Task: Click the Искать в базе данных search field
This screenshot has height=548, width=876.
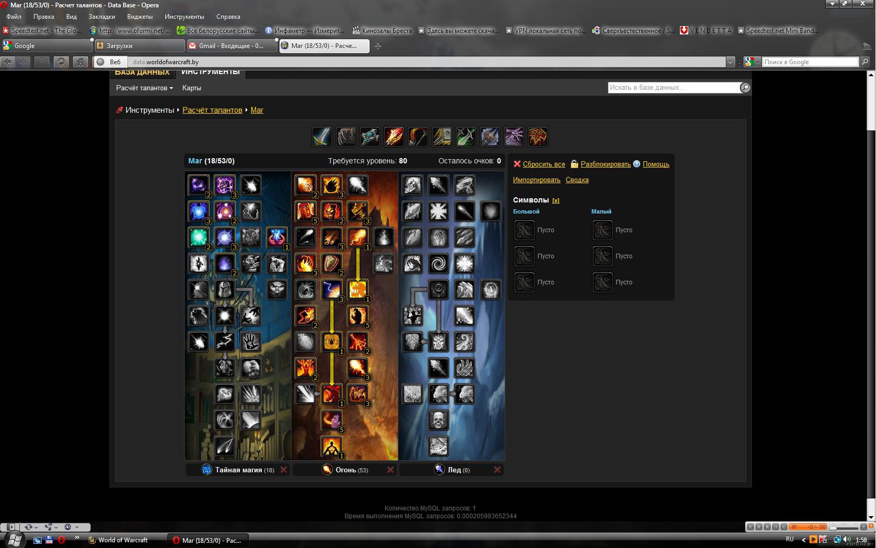Action: click(674, 88)
